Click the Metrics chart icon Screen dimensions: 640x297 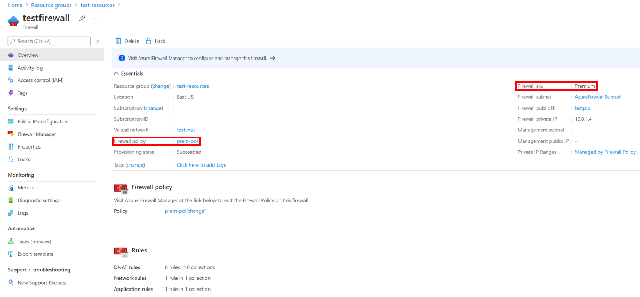pyautogui.click(x=11, y=188)
